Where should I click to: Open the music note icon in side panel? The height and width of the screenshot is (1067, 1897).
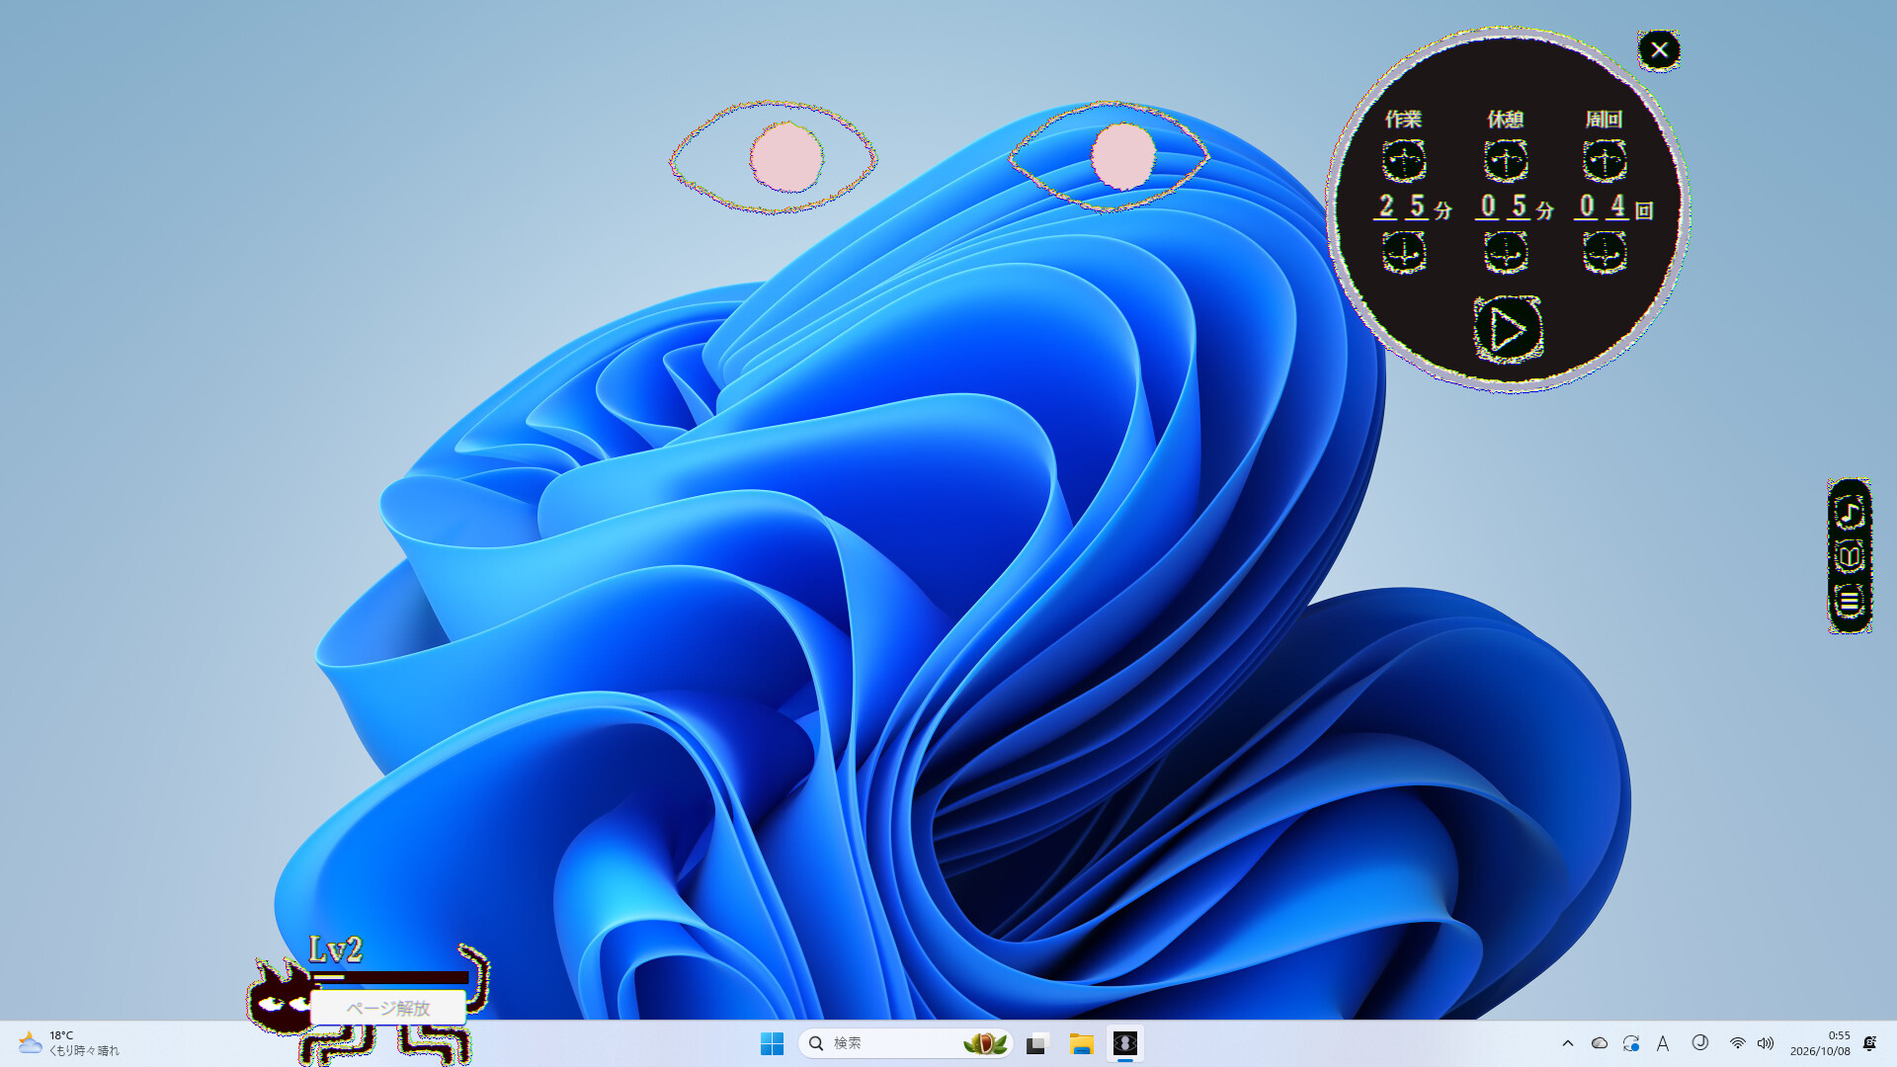(1850, 513)
